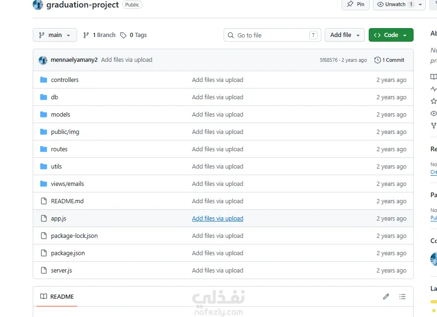
Task: Click the mennaelyamany2 avatar in commit row
Action: click(x=43, y=60)
